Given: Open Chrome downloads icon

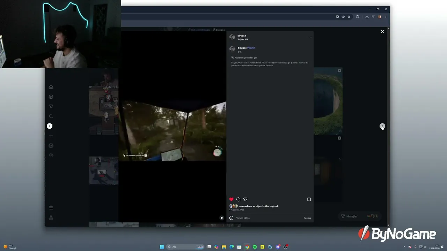Looking at the screenshot, I should [x=367, y=17].
